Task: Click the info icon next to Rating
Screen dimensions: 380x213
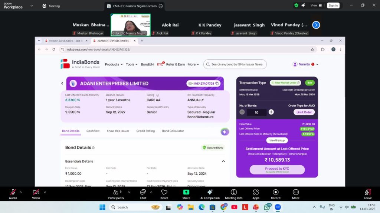Action: click(x=158, y=95)
